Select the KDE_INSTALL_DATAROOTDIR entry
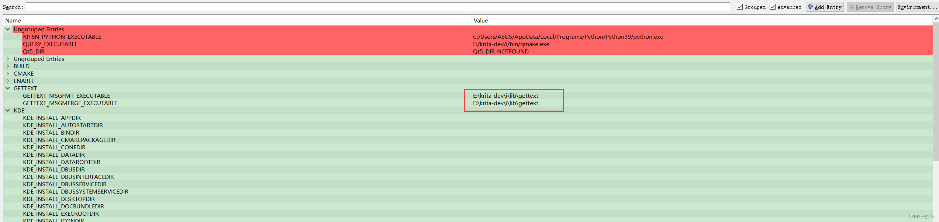The image size is (939, 222). 62,162
